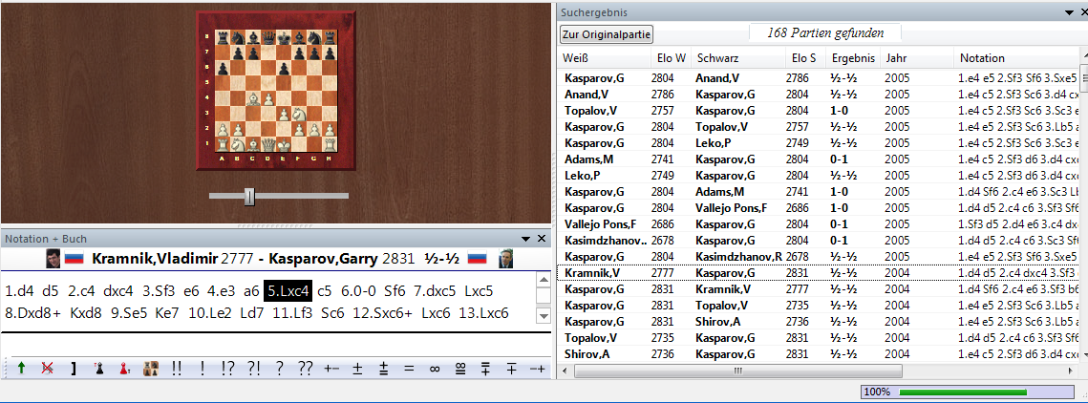
Task: Click the red crossed-out delete variation icon
Action: [x=48, y=369]
